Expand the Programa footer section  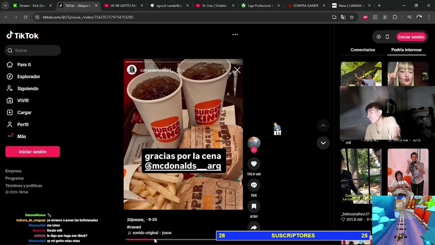[x=14, y=178]
